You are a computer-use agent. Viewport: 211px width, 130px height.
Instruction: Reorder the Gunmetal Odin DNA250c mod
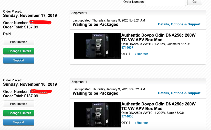coord(141,54)
